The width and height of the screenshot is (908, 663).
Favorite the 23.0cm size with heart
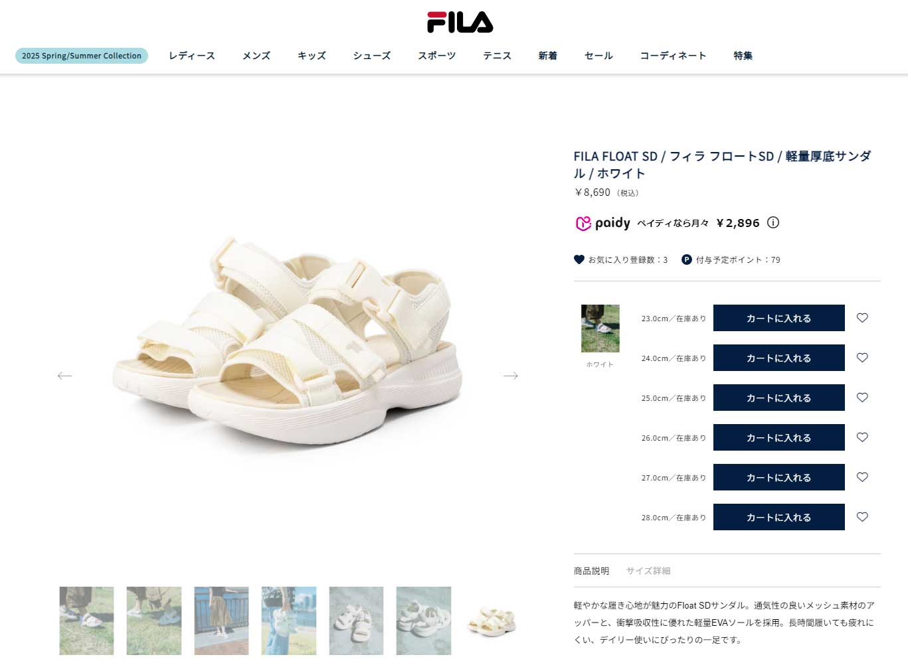(x=862, y=318)
